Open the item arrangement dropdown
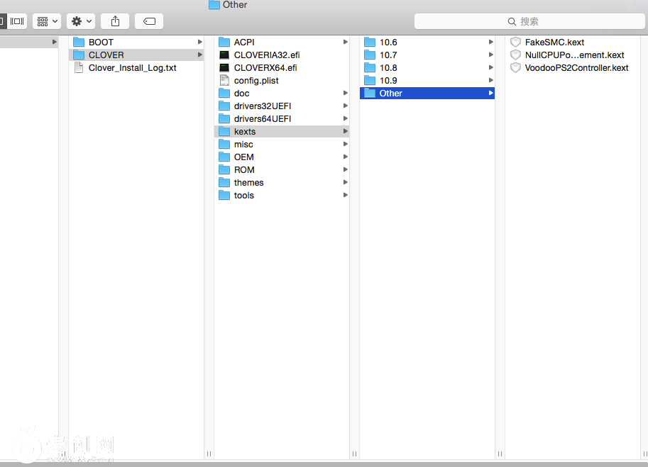 (47, 21)
